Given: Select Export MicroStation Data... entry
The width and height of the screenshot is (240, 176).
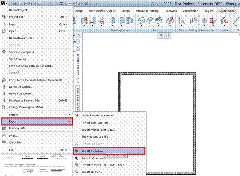Looking at the screenshot, I should 98,130.
